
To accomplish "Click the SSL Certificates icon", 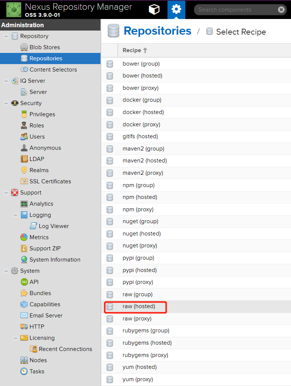I will (x=24, y=181).
